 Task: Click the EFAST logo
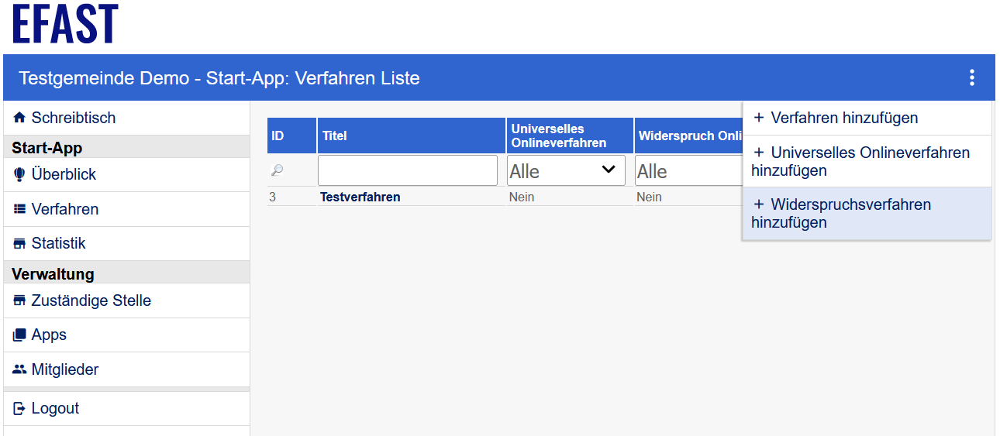coord(65,25)
